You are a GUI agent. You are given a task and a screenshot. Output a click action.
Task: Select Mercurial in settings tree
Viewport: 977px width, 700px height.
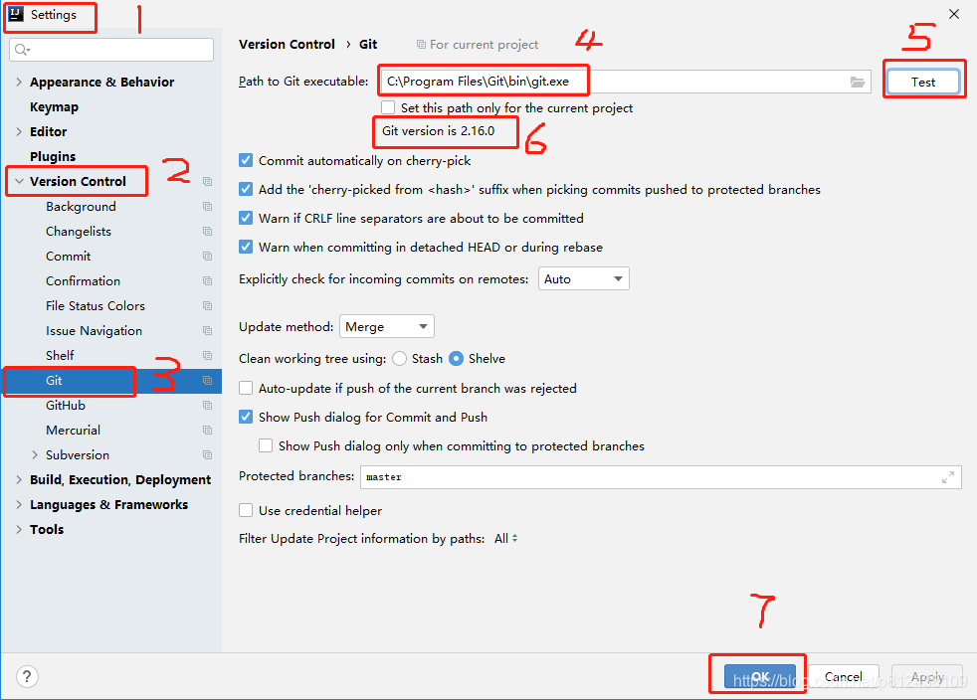[x=73, y=431]
